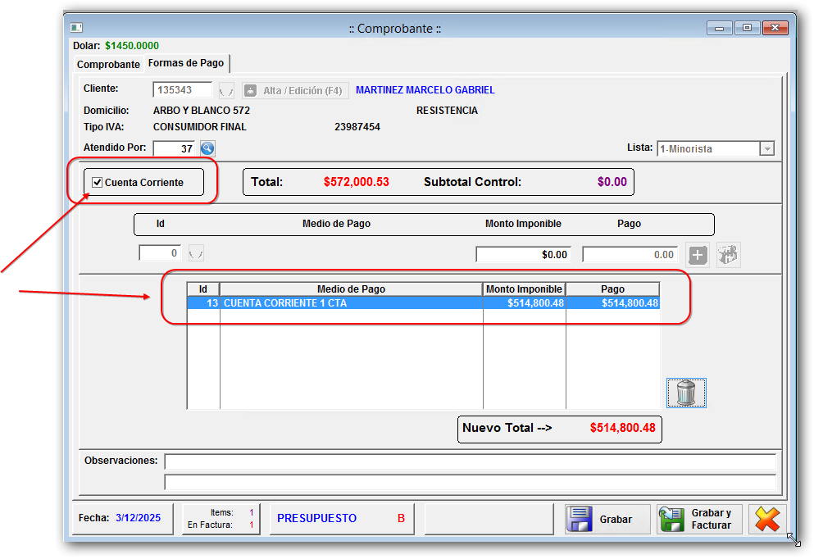Click the cash payment icon beside plus button
814x559 pixels.
pyautogui.click(x=728, y=255)
